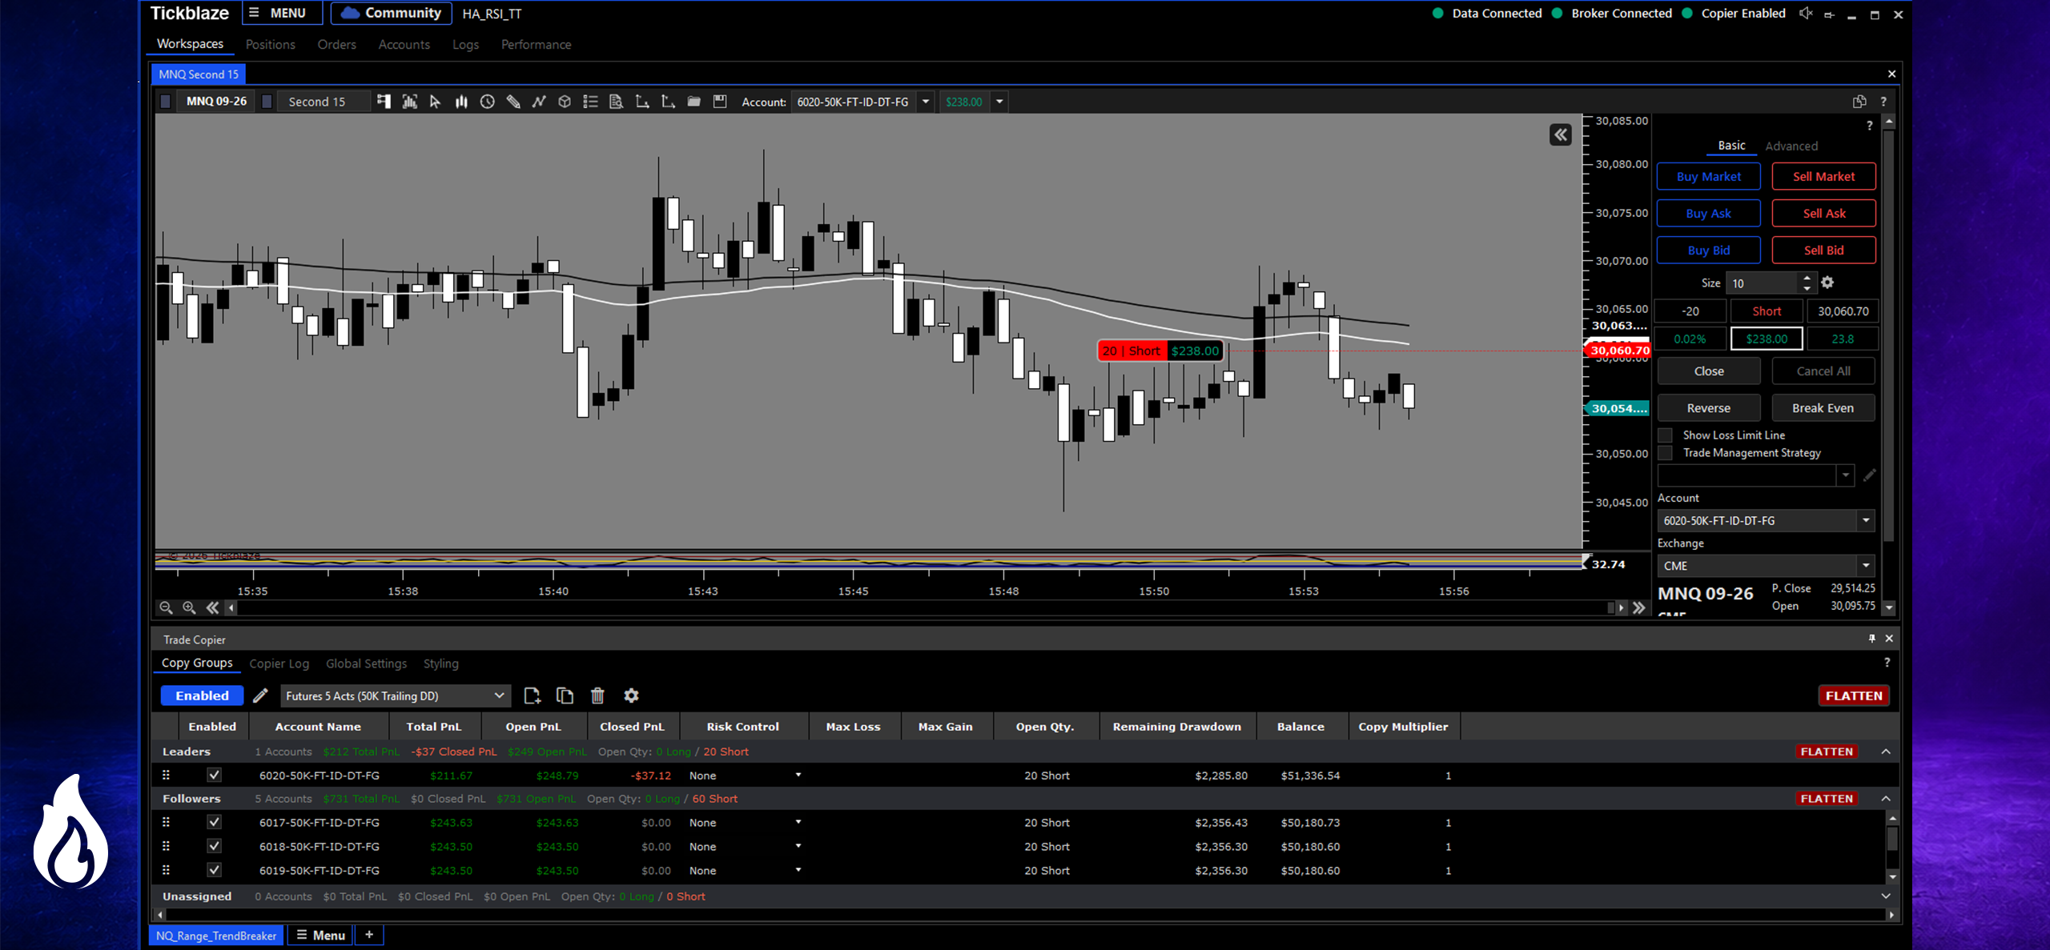Toggle Show Loss Limit Line checkbox

click(1666, 435)
